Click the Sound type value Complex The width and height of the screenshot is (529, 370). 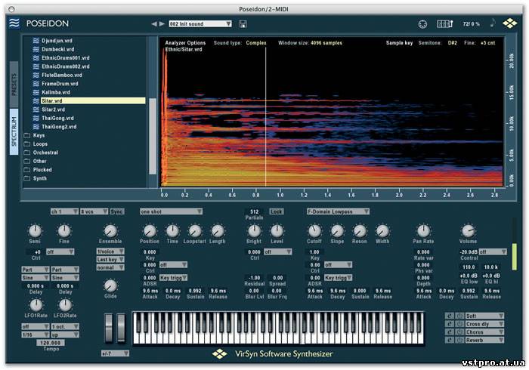coord(256,43)
